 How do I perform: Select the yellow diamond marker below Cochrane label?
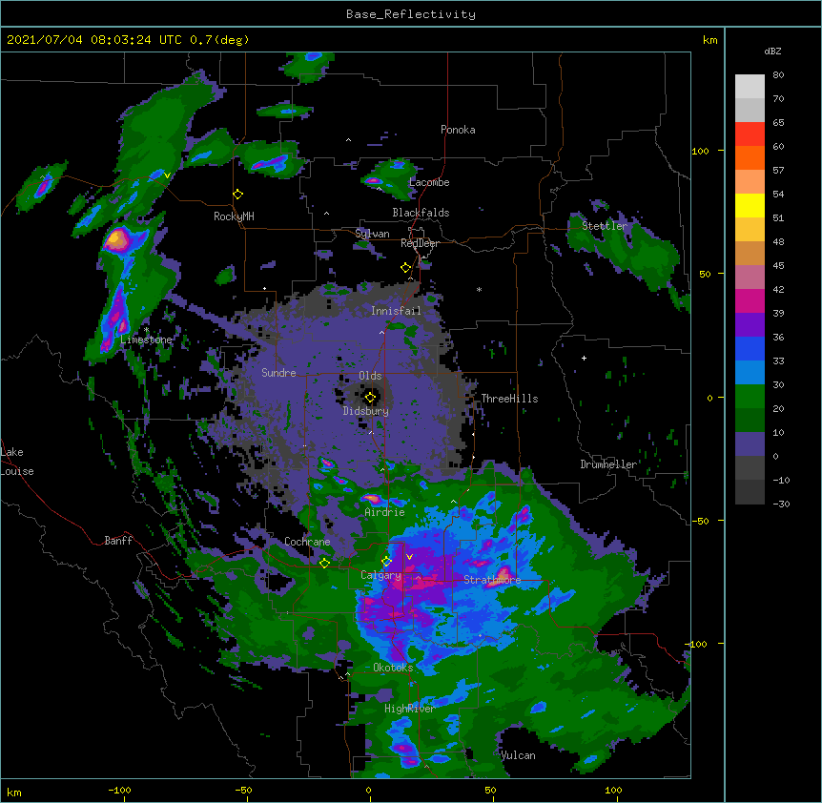pos(324,563)
